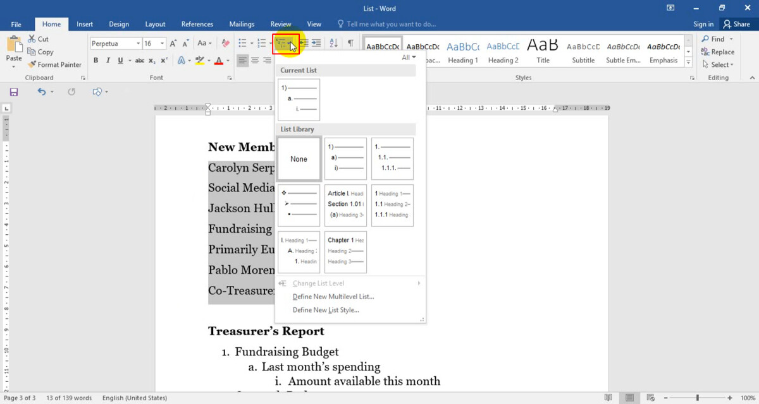Click the Redo icon in Quick Access Toolbar
759x404 pixels.
pos(71,92)
